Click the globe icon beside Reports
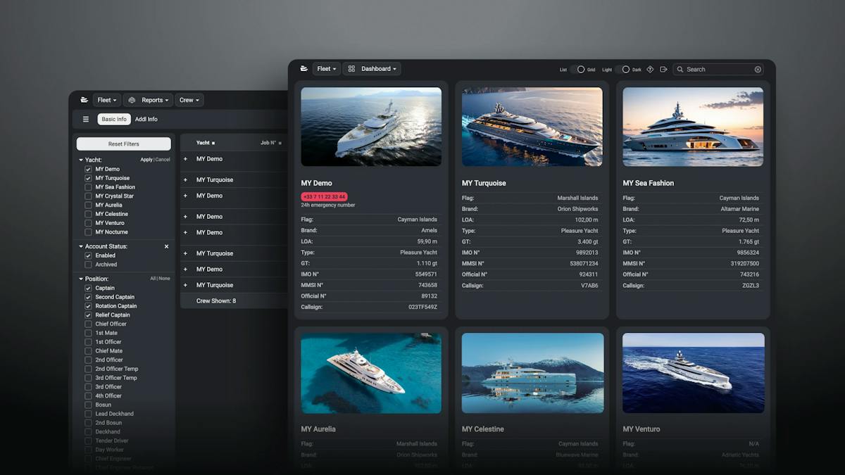The image size is (845, 475). click(x=132, y=100)
